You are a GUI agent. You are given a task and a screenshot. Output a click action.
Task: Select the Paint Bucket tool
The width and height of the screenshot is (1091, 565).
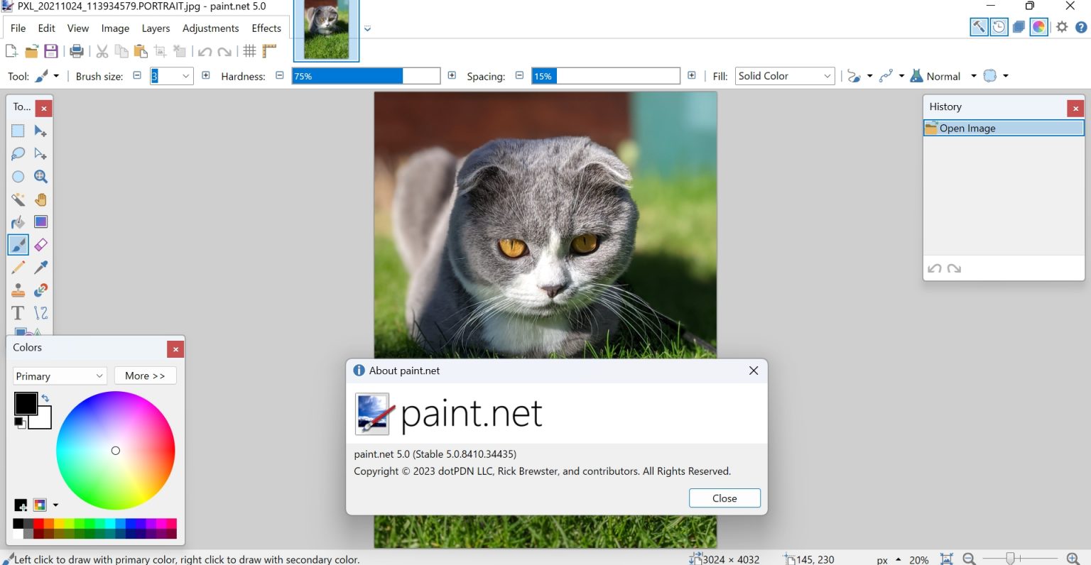pyautogui.click(x=18, y=222)
